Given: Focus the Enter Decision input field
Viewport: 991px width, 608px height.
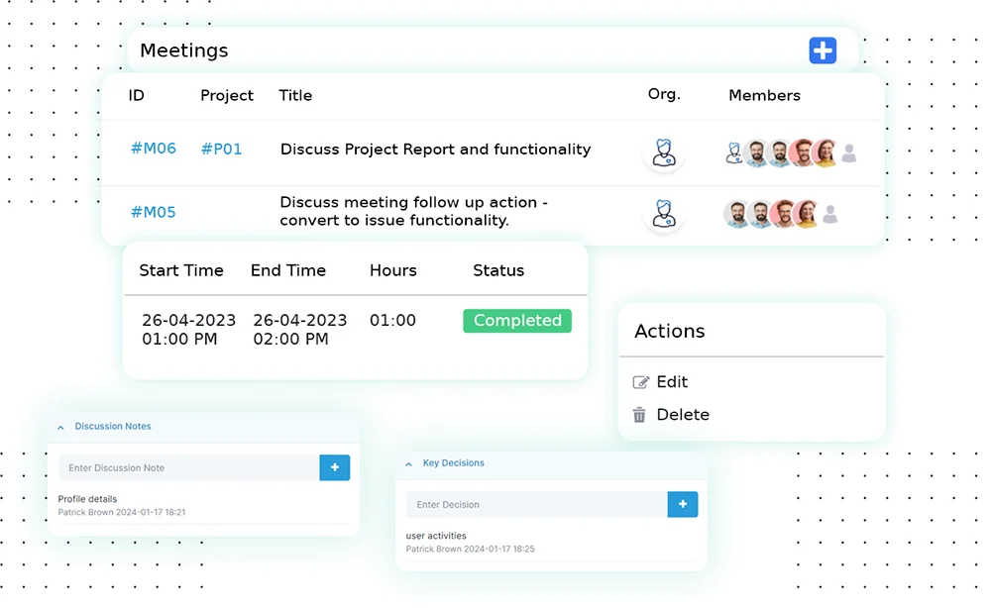Looking at the screenshot, I should [x=536, y=504].
